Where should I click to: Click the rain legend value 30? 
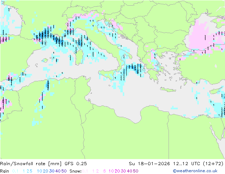coord(52,171)
